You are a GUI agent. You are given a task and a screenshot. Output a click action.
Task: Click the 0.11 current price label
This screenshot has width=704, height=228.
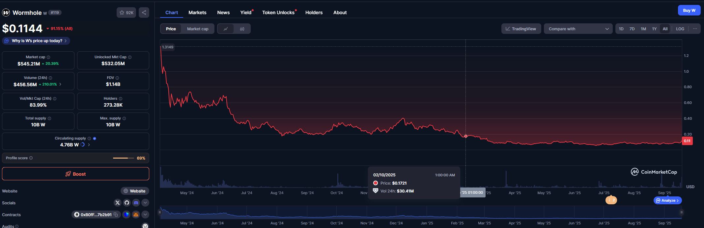point(687,141)
